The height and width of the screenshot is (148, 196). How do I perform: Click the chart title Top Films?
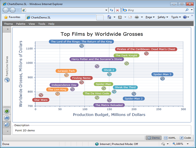click(x=102, y=34)
